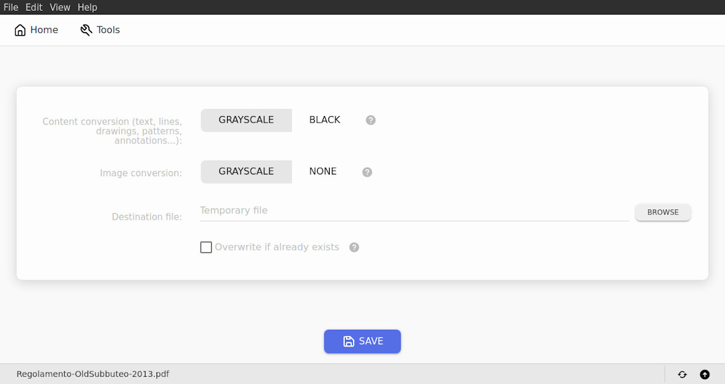
Task: Click the help icon beside image conversion
Action: (x=367, y=172)
